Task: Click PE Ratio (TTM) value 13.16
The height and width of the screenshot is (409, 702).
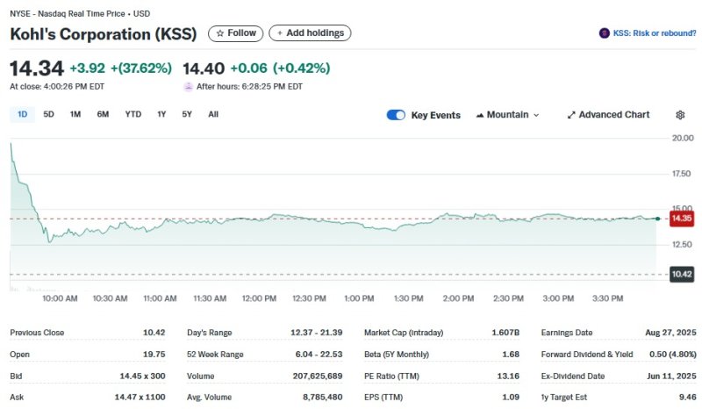Action: click(508, 377)
